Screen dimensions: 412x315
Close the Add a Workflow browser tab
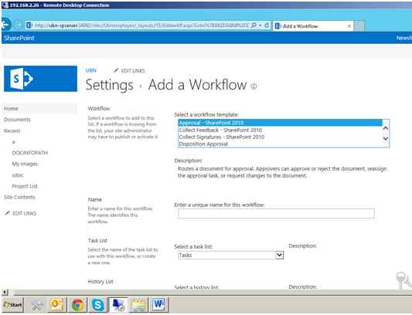click(x=349, y=26)
